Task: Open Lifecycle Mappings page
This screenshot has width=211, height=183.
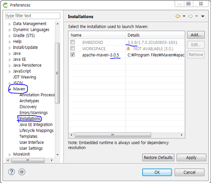Action: coord(37,130)
